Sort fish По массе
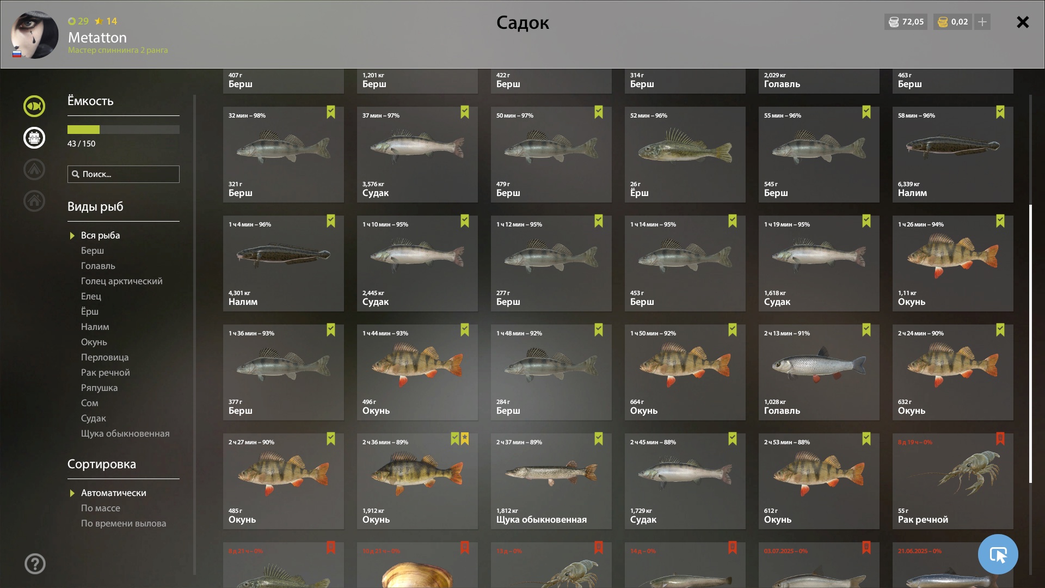The image size is (1045, 588). [101, 508]
